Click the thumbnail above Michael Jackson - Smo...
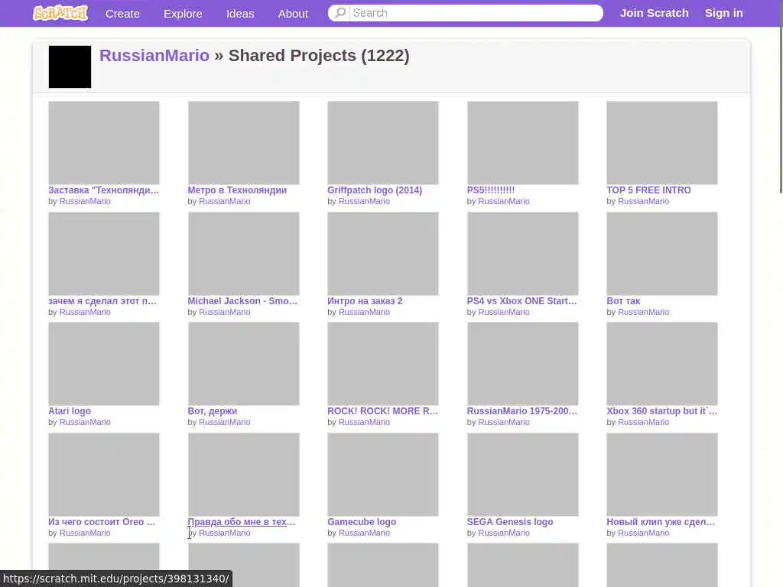Screen dimensions: 783x587 [x=244, y=254]
